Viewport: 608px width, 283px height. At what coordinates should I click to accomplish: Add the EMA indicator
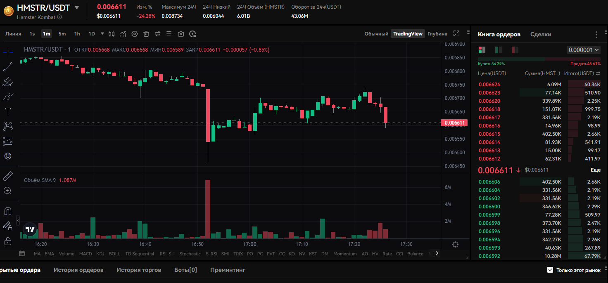(x=49, y=254)
